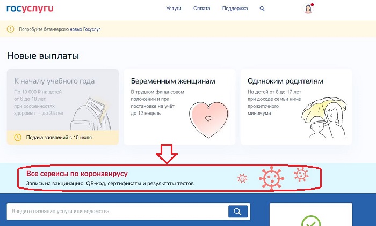The image size is (376, 226).
Task: Click the blue search button with magnifier
Action: [x=238, y=211]
